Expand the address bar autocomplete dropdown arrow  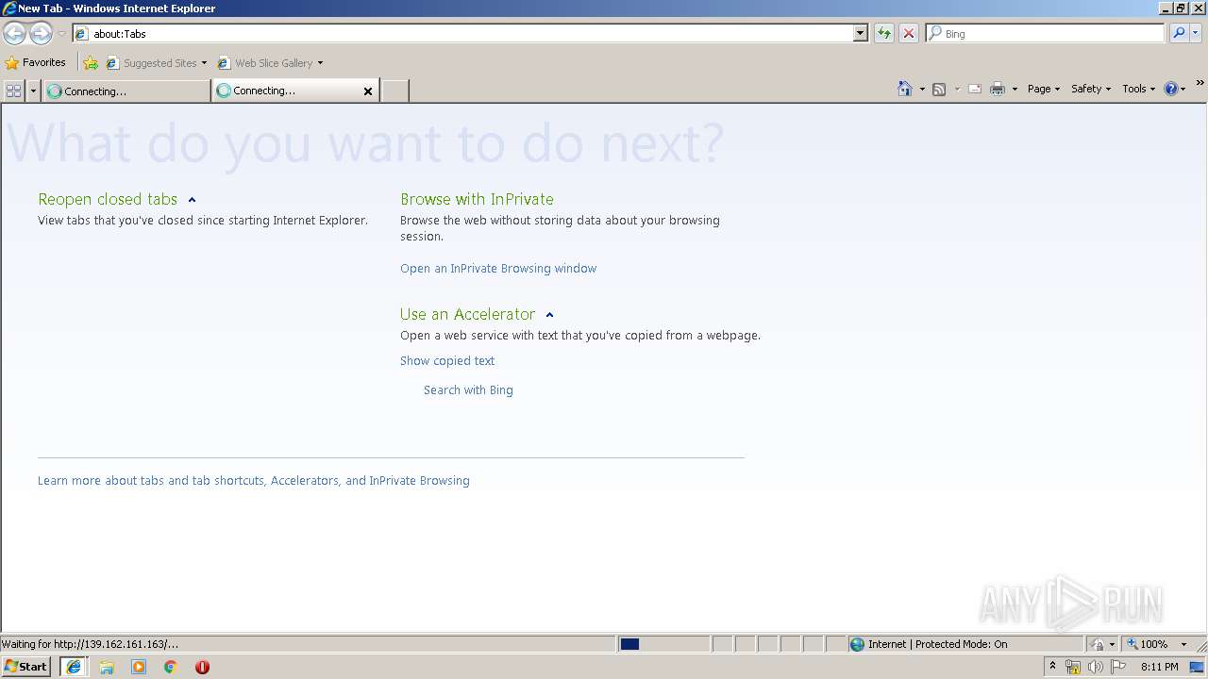point(860,33)
